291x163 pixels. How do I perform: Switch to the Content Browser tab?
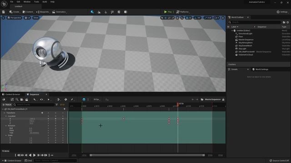(13, 95)
